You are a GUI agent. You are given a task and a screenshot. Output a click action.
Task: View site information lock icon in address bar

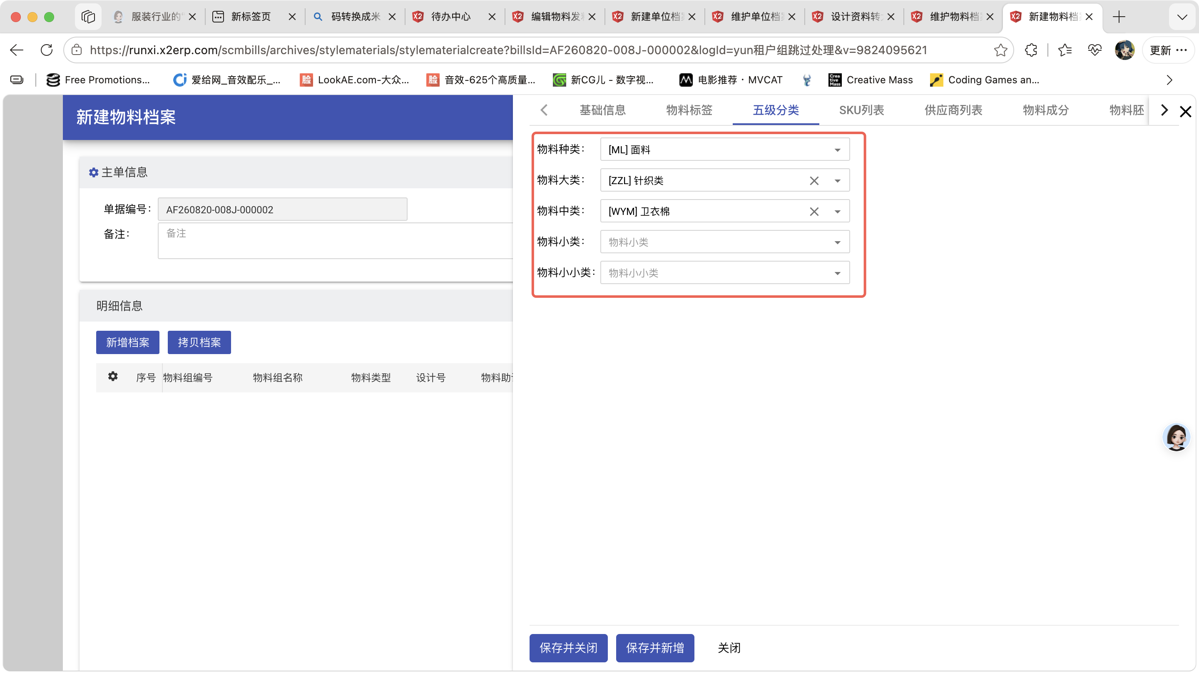tap(77, 50)
